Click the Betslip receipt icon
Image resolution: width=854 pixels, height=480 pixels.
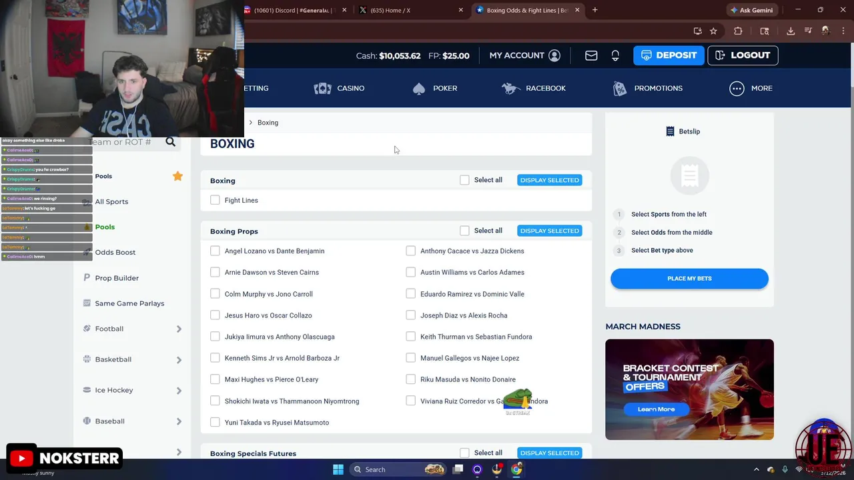[x=670, y=131]
